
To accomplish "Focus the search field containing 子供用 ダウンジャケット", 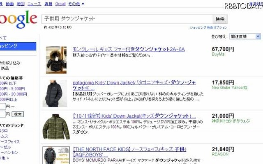I will click(x=127, y=19).
